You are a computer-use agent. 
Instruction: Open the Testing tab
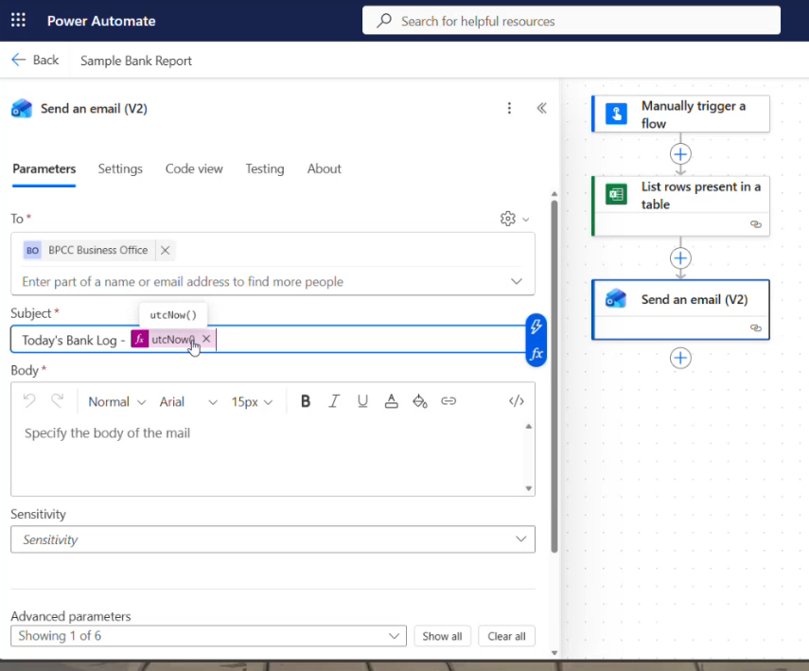click(265, 168)
